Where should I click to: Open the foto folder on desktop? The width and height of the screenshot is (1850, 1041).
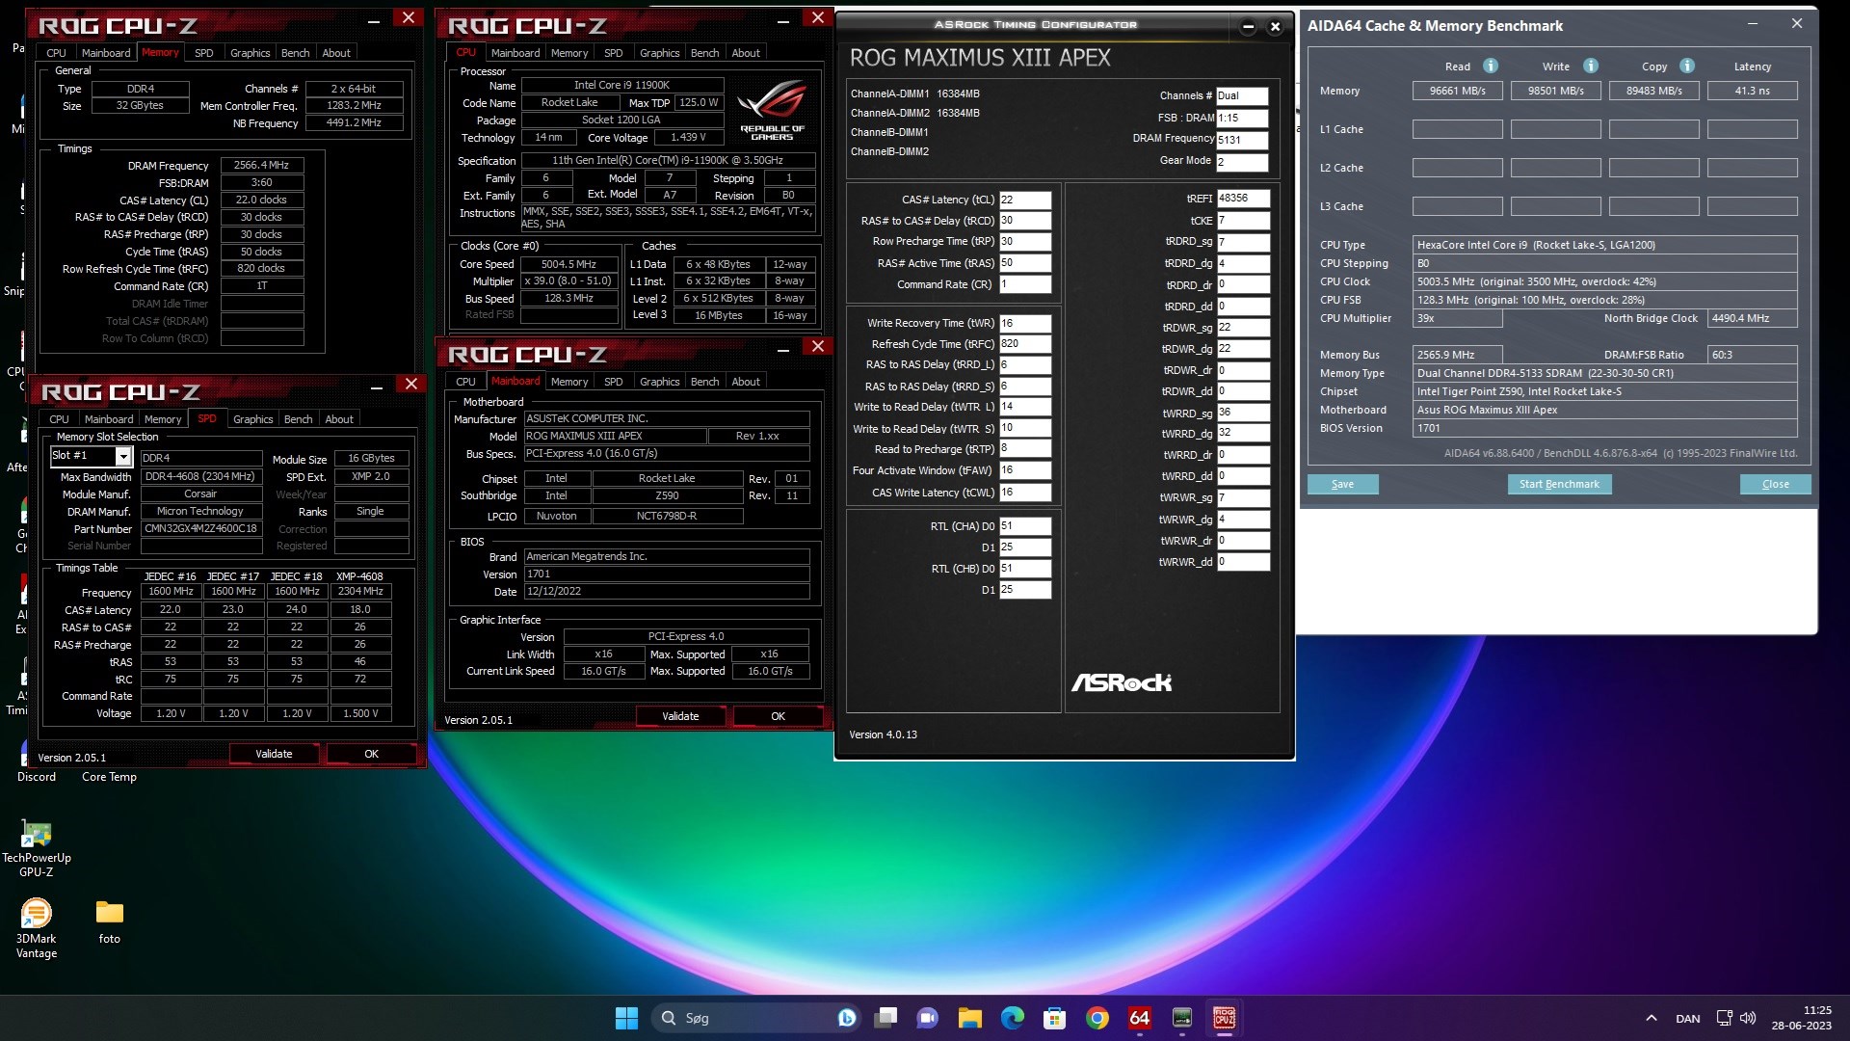pos(110,914)
